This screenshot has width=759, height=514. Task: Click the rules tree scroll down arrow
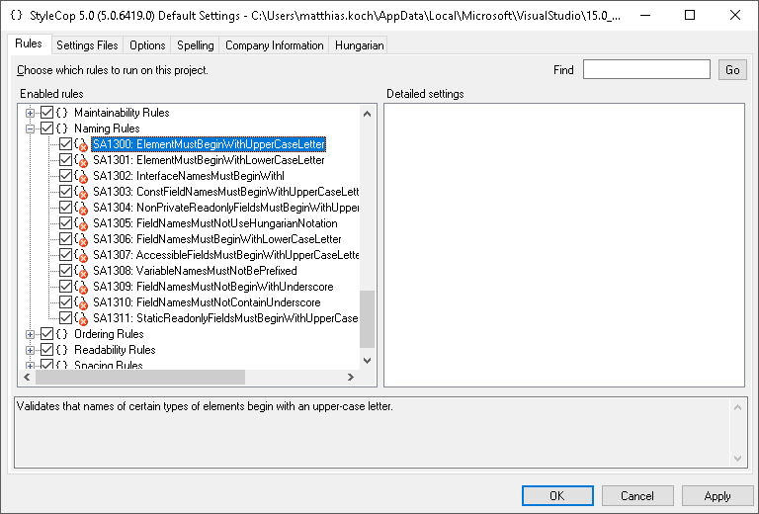pyautogui.click(x=368, y=361)
